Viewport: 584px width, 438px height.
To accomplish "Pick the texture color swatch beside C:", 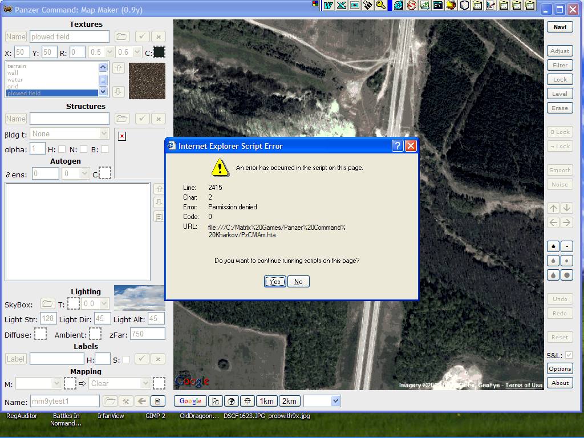I will coord(159,52).
